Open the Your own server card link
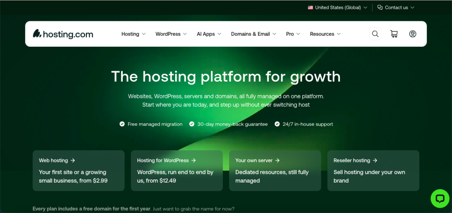The height and width of the screenshot is (213, 452). tap(257, 161)
